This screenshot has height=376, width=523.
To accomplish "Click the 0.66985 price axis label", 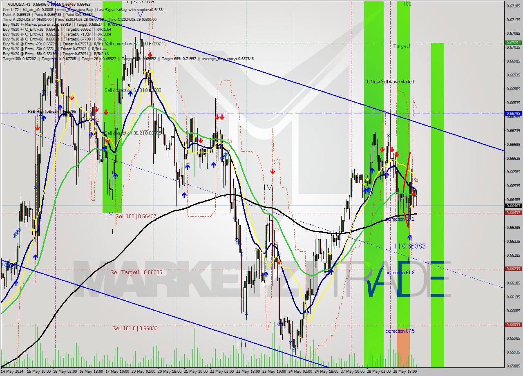I will click(513, 61).
